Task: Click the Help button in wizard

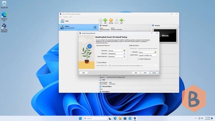Action: click(x=84, y=73)
